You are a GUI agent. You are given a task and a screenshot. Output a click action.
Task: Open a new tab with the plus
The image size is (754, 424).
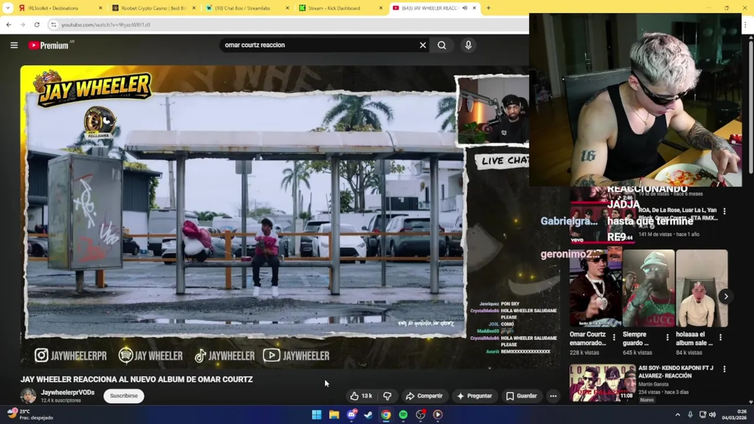pos(488,8)
